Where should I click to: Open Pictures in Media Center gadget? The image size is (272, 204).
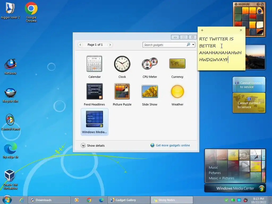click(x=215, y=173)
